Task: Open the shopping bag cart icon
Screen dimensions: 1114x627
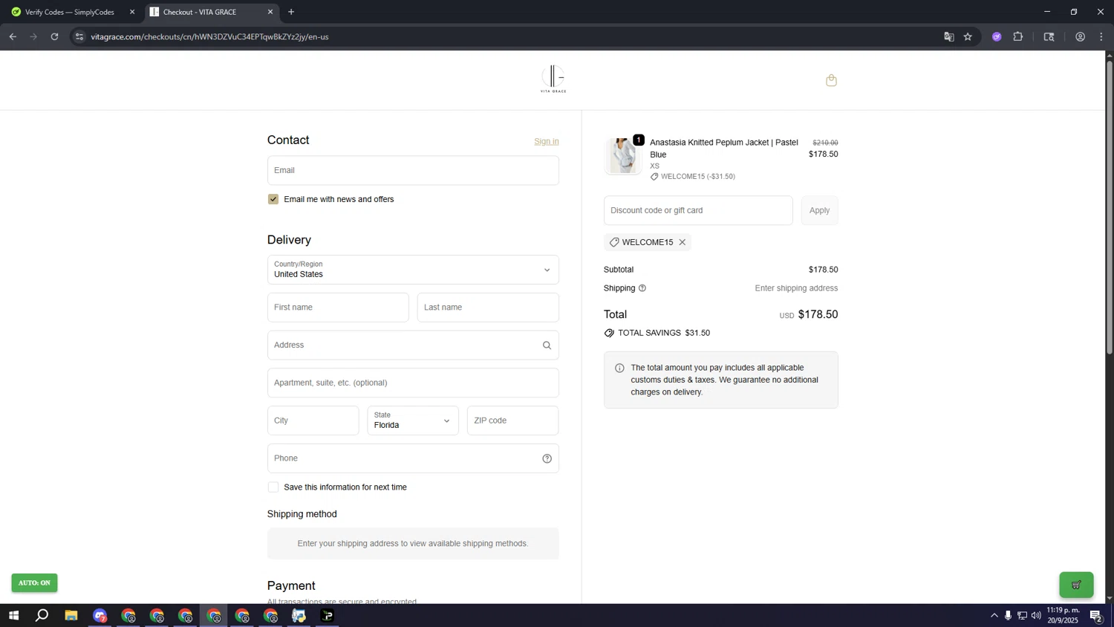Action: coord(831,80)
